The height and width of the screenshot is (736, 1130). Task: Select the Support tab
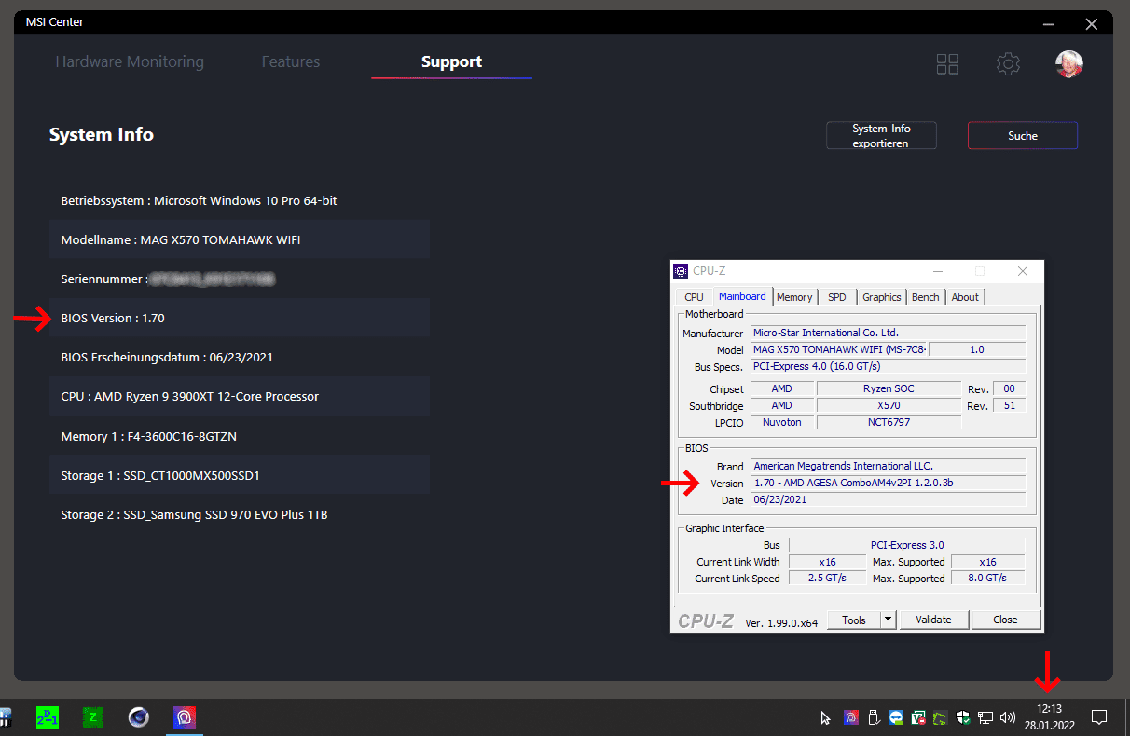tap(451, 61)
